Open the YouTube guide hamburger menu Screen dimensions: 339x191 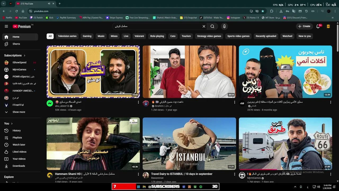click(6, 26)
